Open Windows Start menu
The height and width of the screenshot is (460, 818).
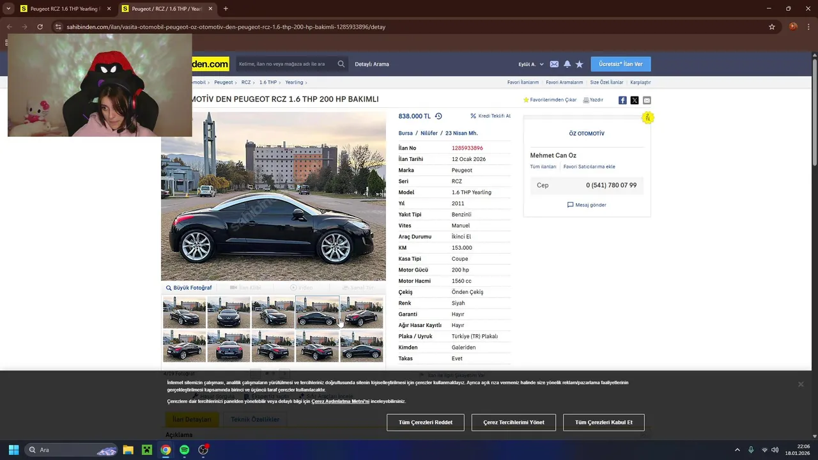pyautogui.click(x=13, y=450)
